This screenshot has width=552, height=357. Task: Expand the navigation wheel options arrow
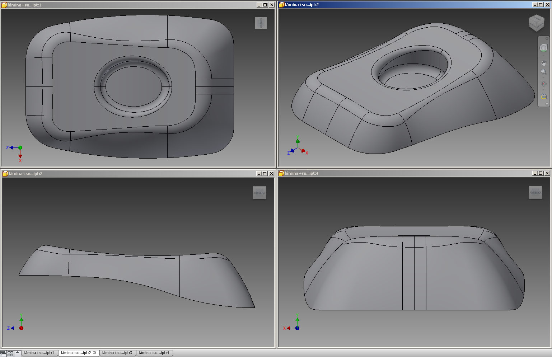coord(543,56)
